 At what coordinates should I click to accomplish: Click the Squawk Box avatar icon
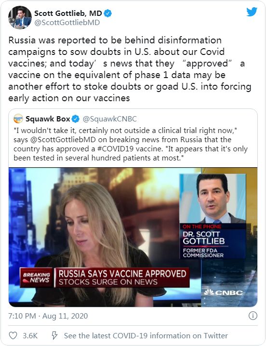[18, 119]
